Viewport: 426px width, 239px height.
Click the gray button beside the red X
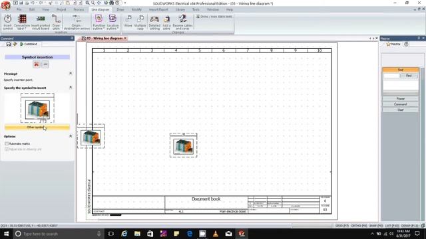(x=45, y=64)
